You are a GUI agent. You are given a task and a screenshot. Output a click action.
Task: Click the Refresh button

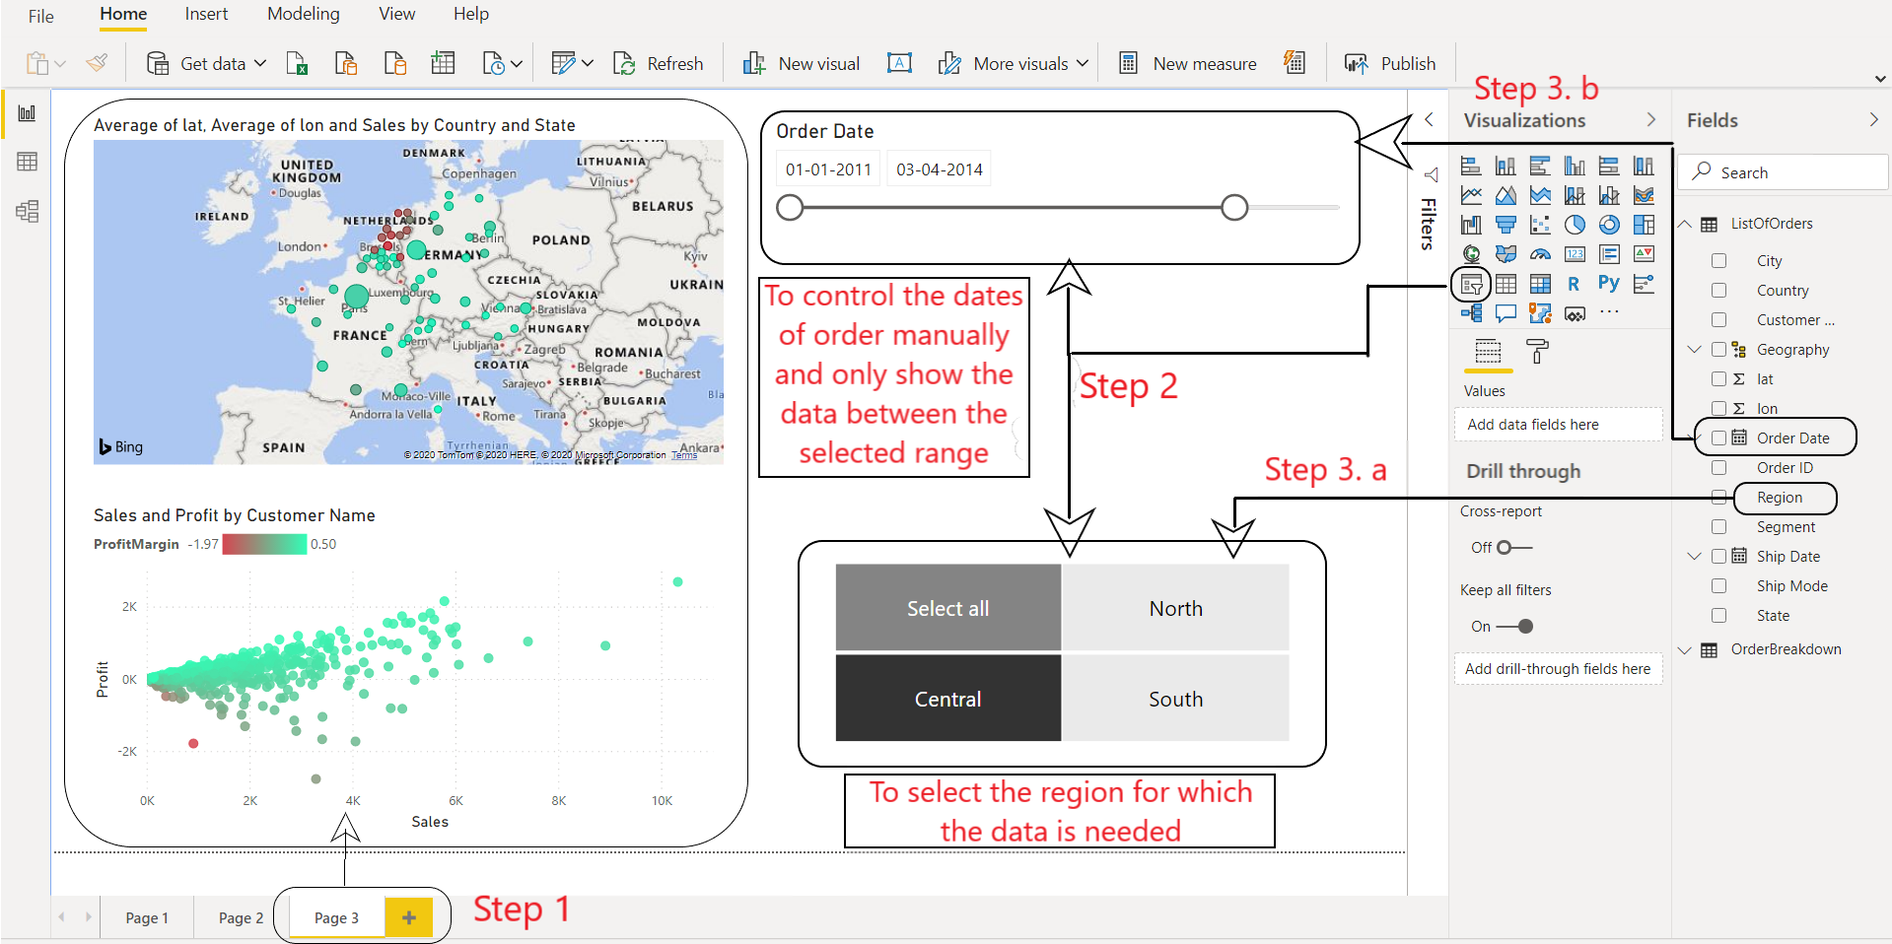658,64
